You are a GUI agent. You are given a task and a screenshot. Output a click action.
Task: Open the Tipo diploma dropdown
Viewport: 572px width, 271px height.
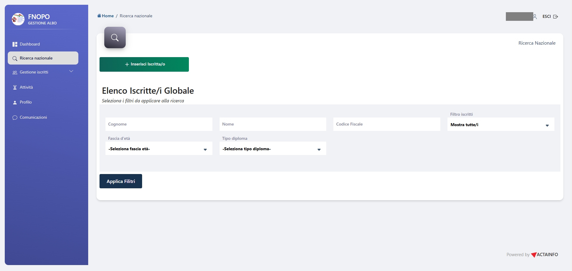pos(273,149)
